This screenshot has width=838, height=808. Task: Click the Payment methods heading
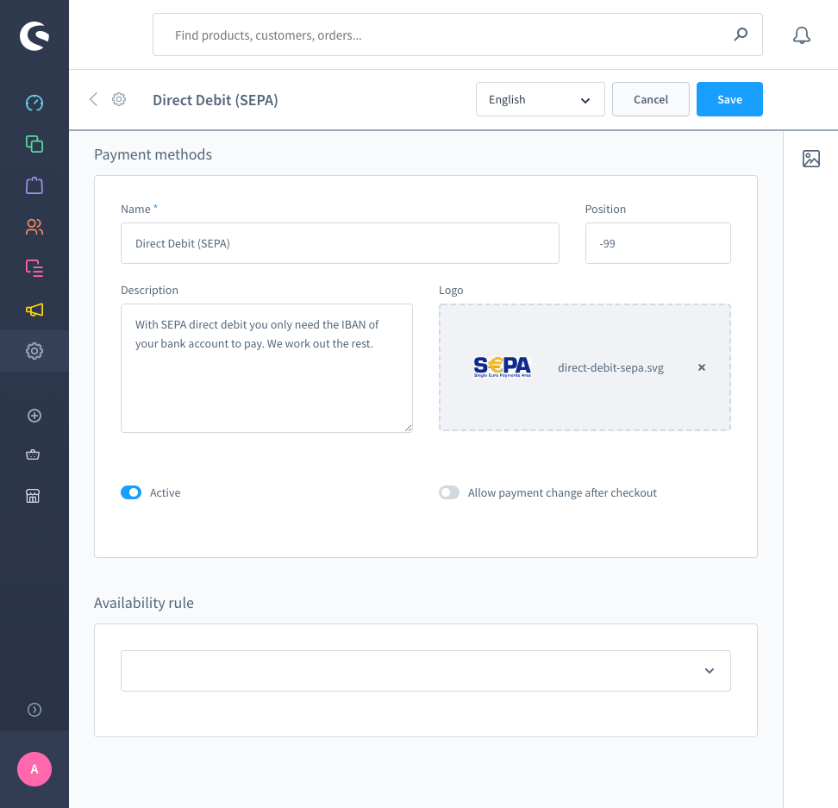[x=153, y=154]
